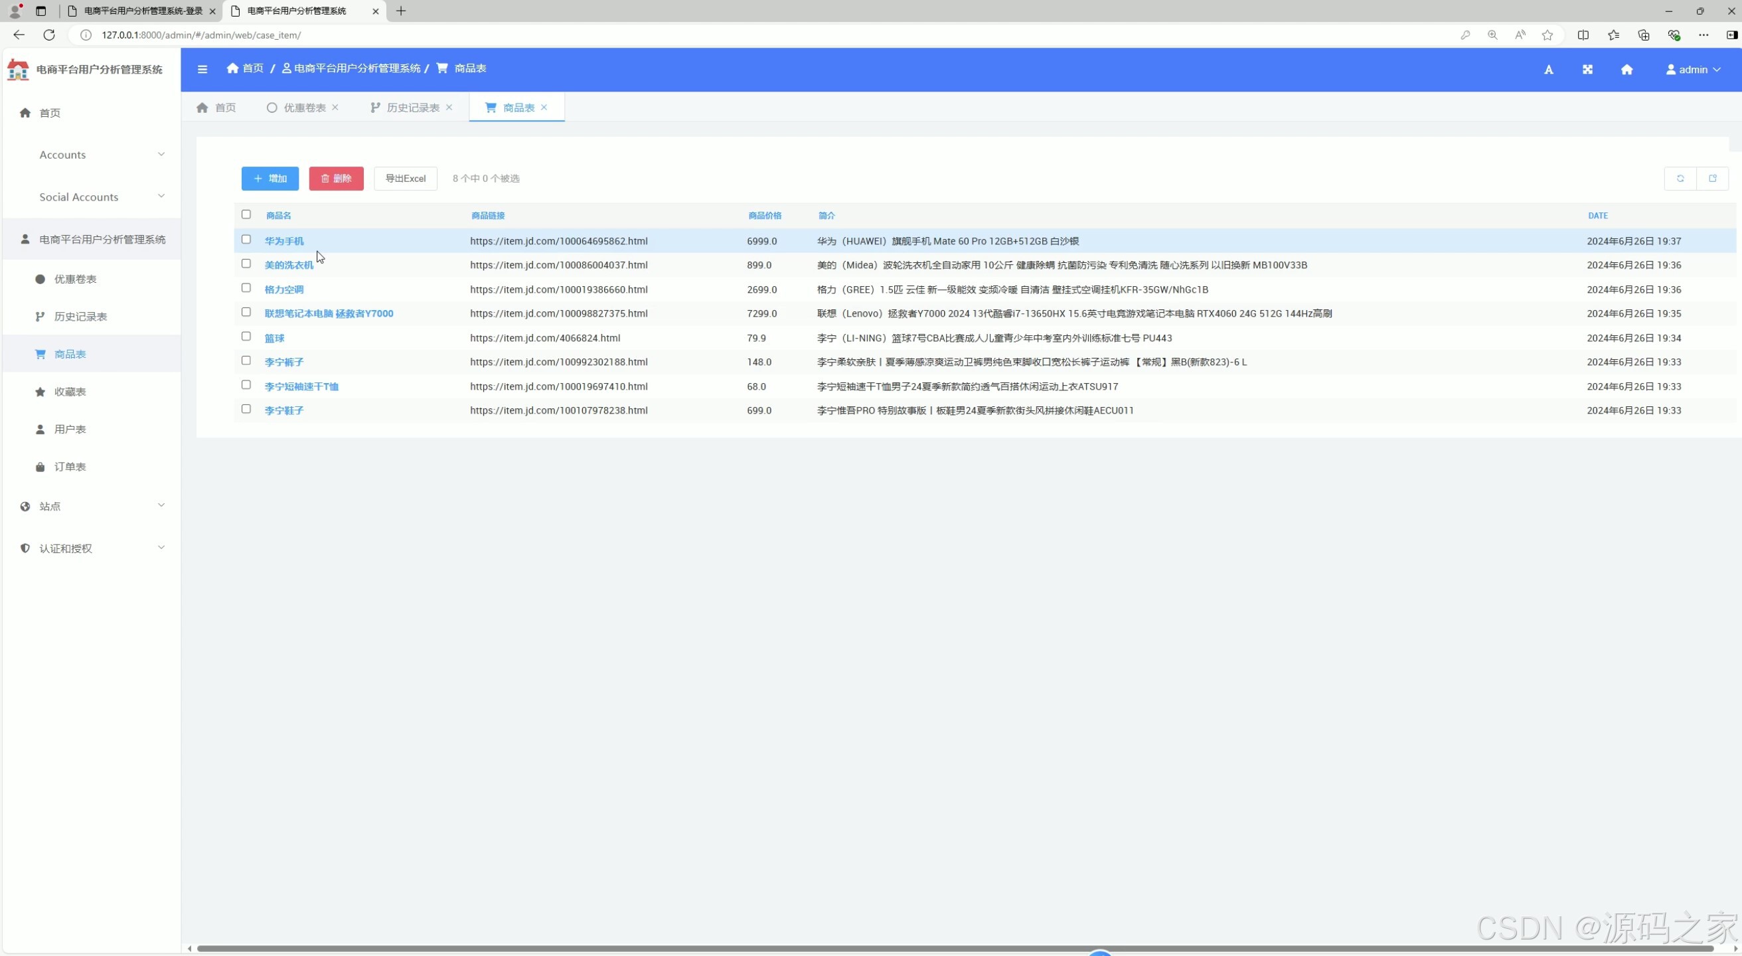Check the select-all checkbox in the table header
The image size is (1742, 956).
[x=246, y=214]
